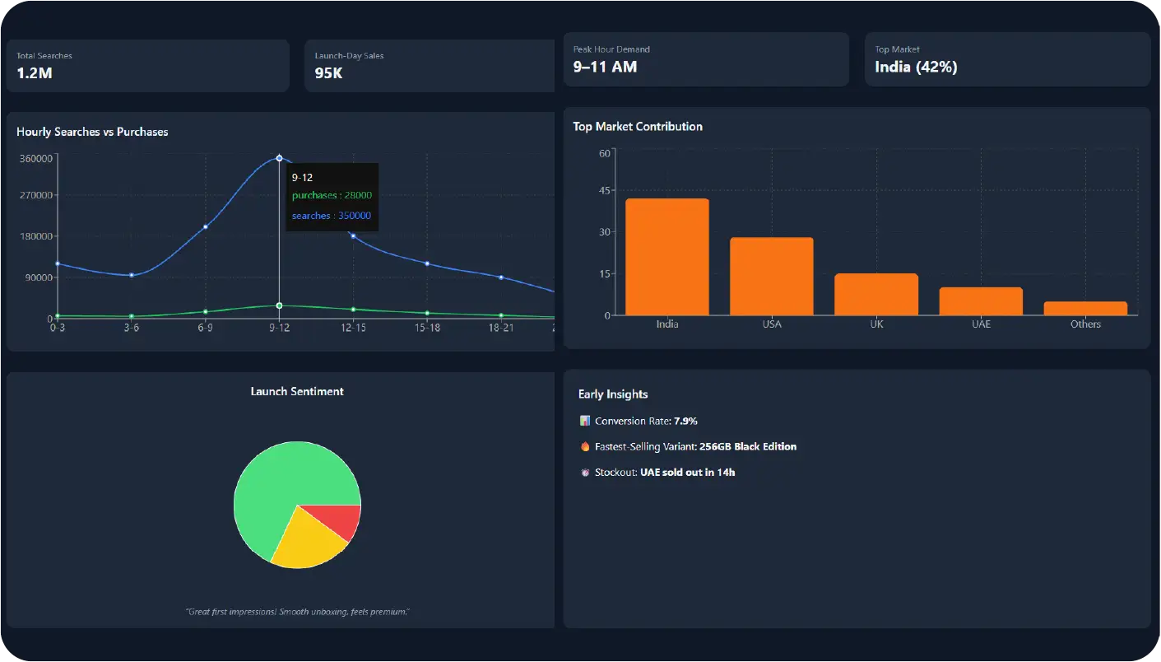Viewport: 1161px width, 662px height.
Task: Open the Total Searches 1.2M card
Action: pos(147,66)
